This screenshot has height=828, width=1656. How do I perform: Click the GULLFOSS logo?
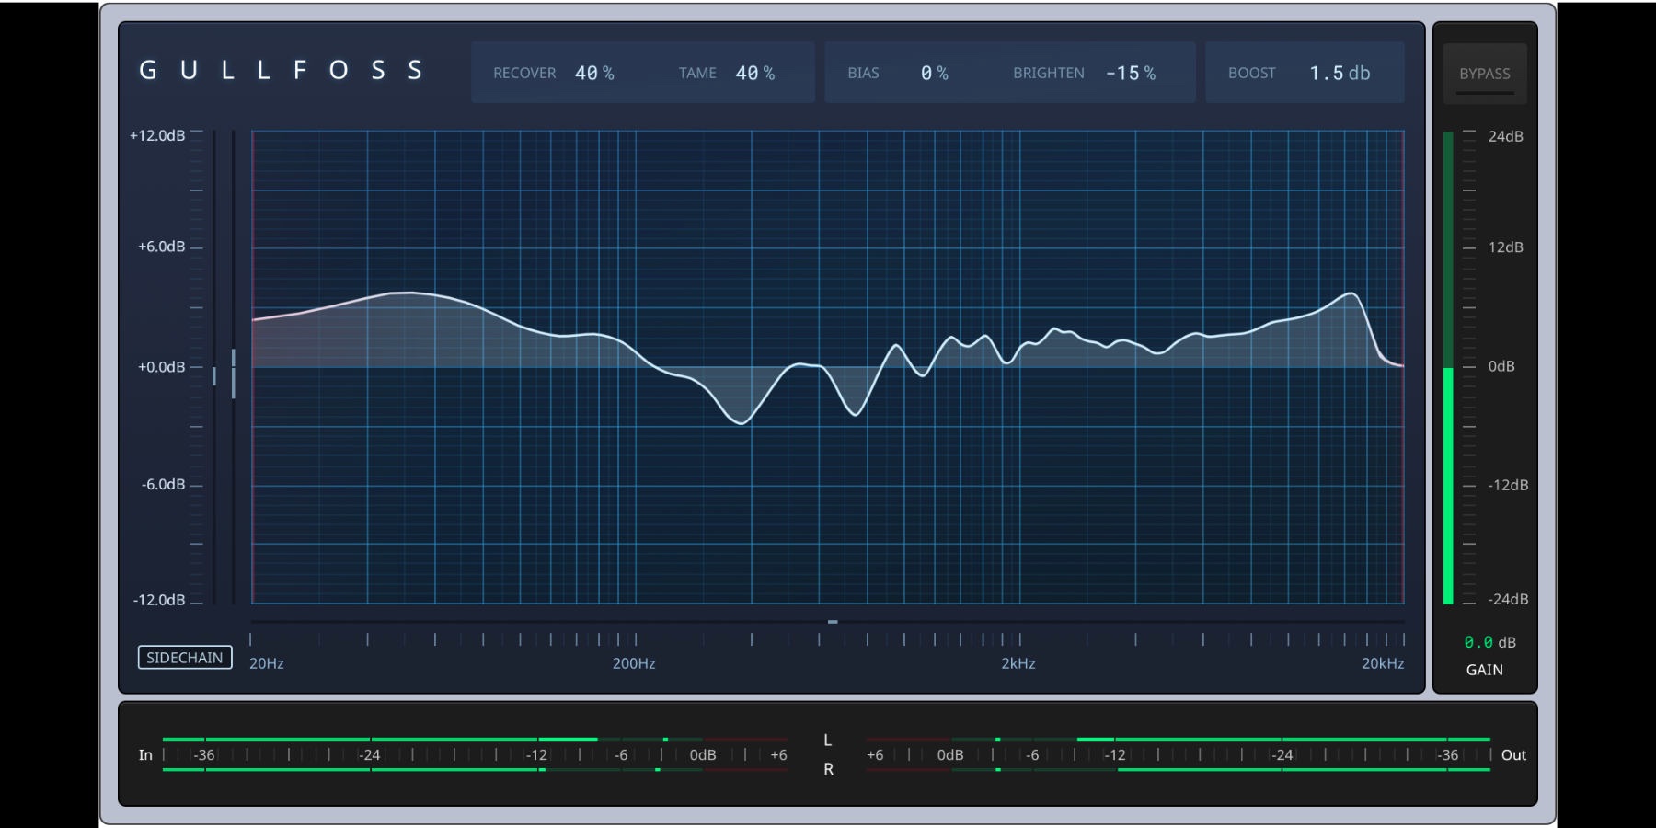[281, 71]
